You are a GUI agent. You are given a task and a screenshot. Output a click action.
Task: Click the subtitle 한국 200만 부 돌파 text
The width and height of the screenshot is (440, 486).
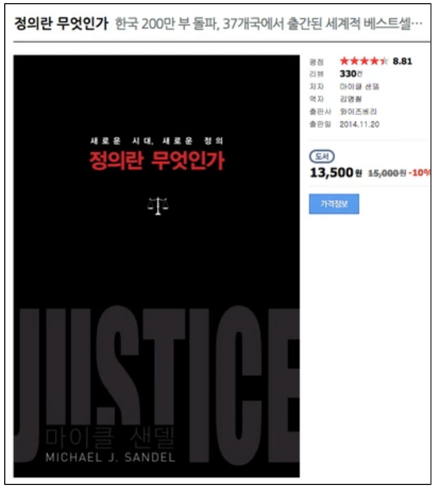pyautogui.click(x=167, y=24)
